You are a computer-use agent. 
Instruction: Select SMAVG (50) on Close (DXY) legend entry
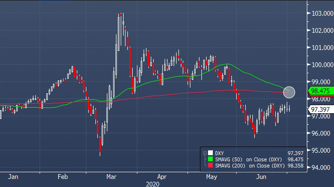[x=249, y=159]
